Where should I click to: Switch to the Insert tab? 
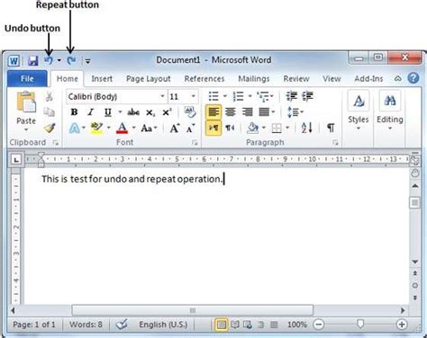click(102, 78)
